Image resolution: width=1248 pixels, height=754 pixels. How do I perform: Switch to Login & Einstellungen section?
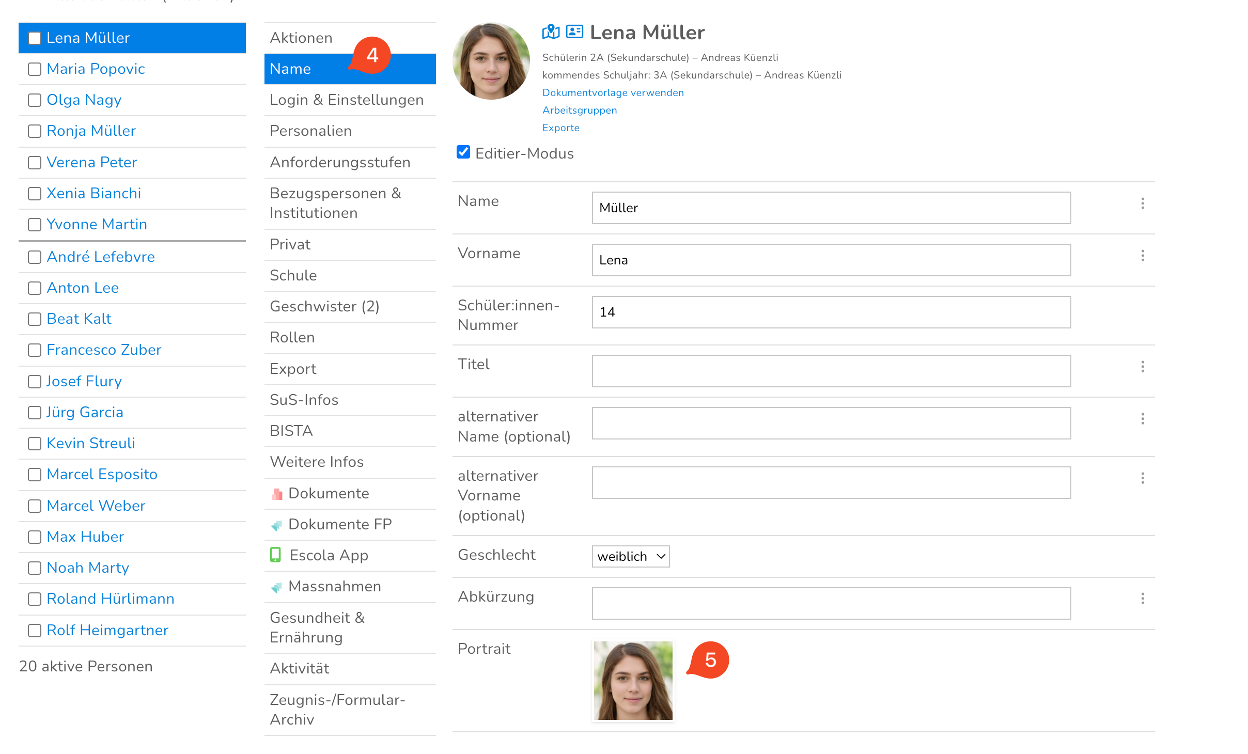tap(347, 100)
